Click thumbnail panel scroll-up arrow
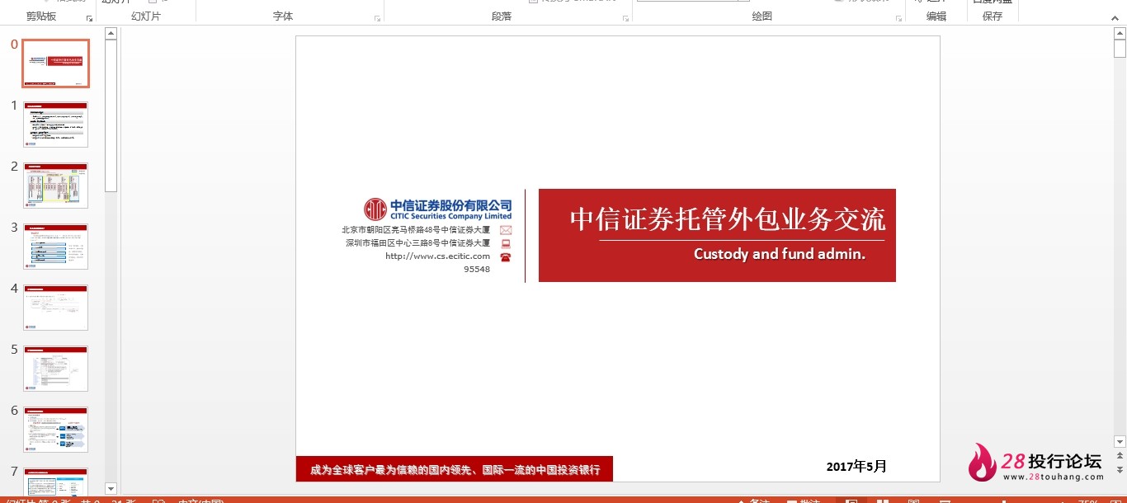1127x503 pixels. pyautogui.click(x=111, y=34)
